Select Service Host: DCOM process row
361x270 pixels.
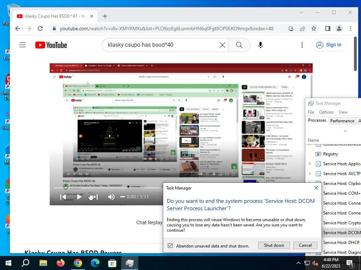(x=341, y=233)
